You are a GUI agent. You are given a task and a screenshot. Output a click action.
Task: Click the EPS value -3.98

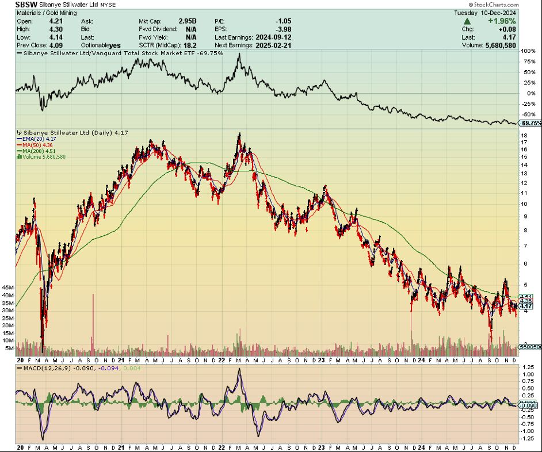pos(284,29)
